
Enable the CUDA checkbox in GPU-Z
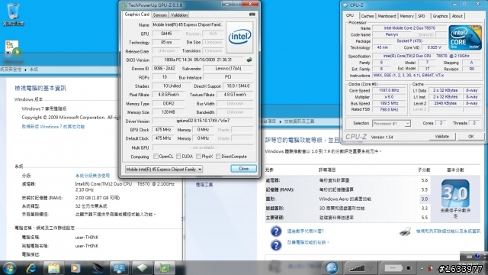178,156
